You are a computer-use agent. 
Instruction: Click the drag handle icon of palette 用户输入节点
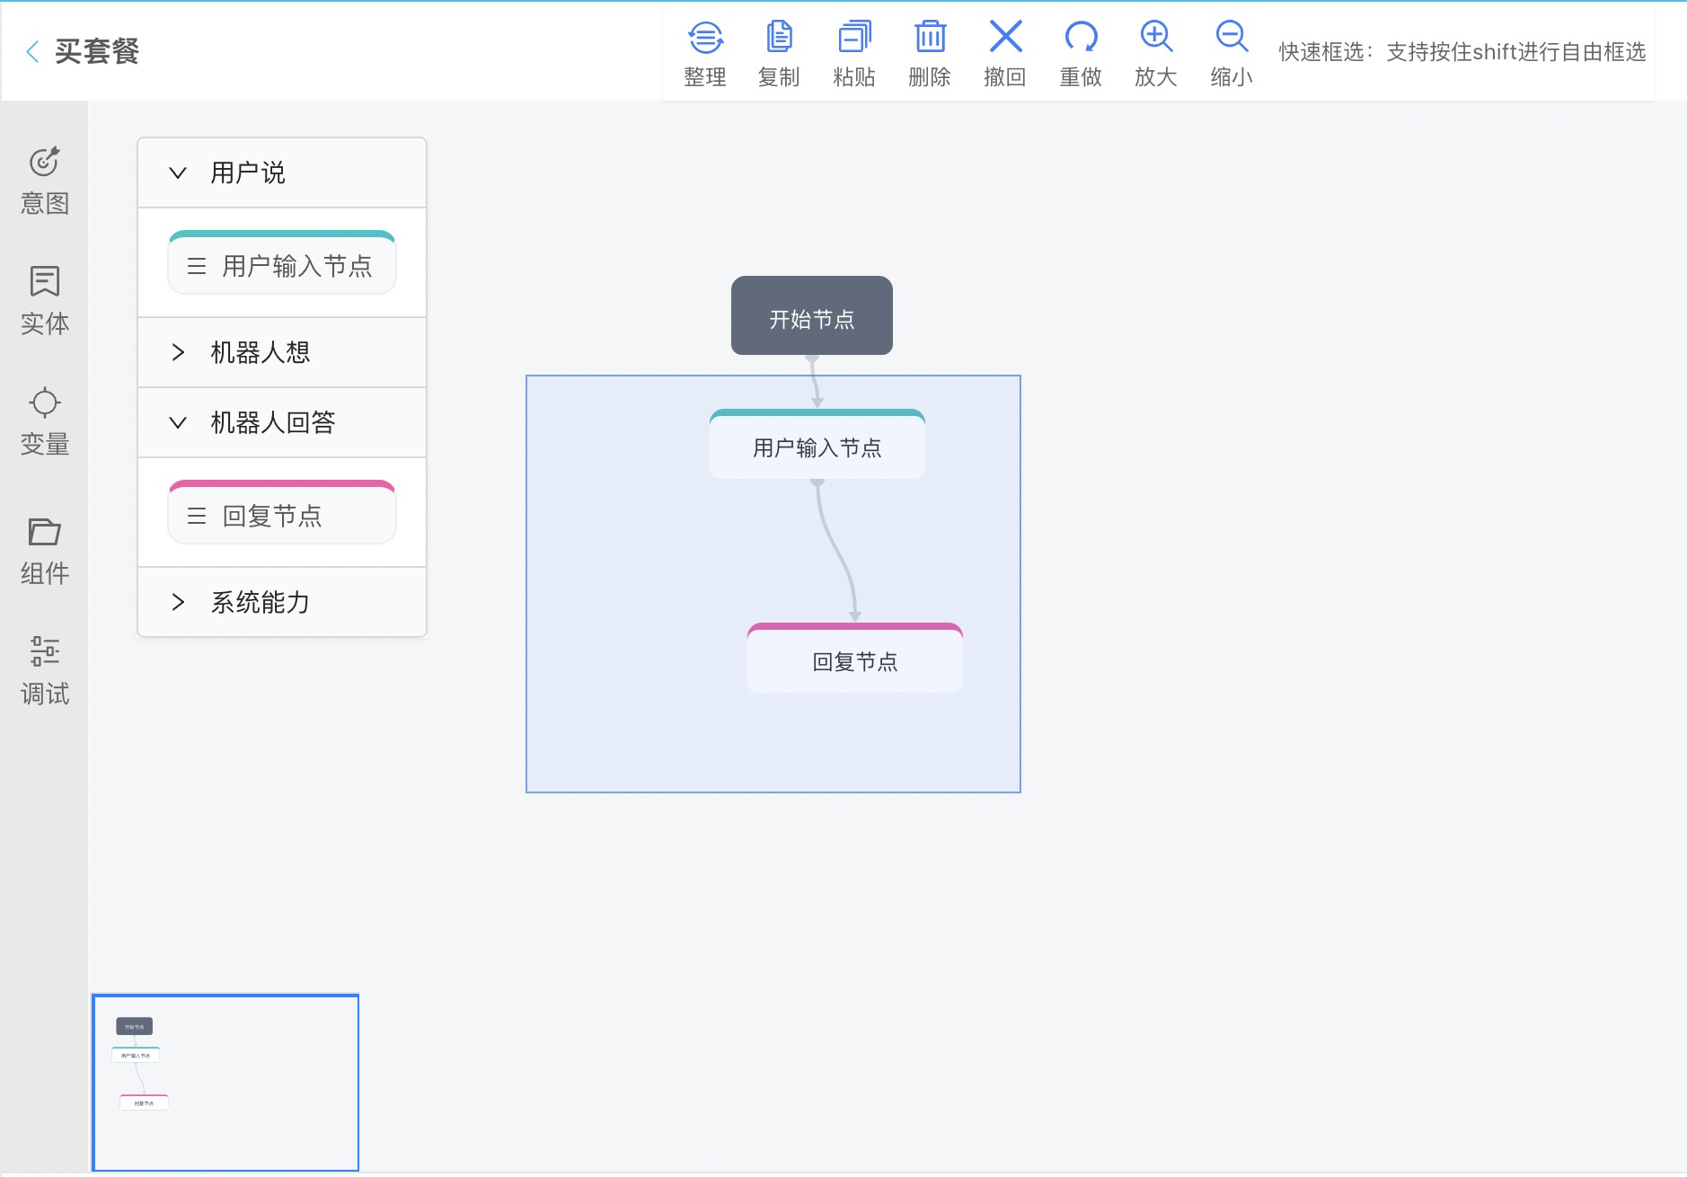point(197,266)
